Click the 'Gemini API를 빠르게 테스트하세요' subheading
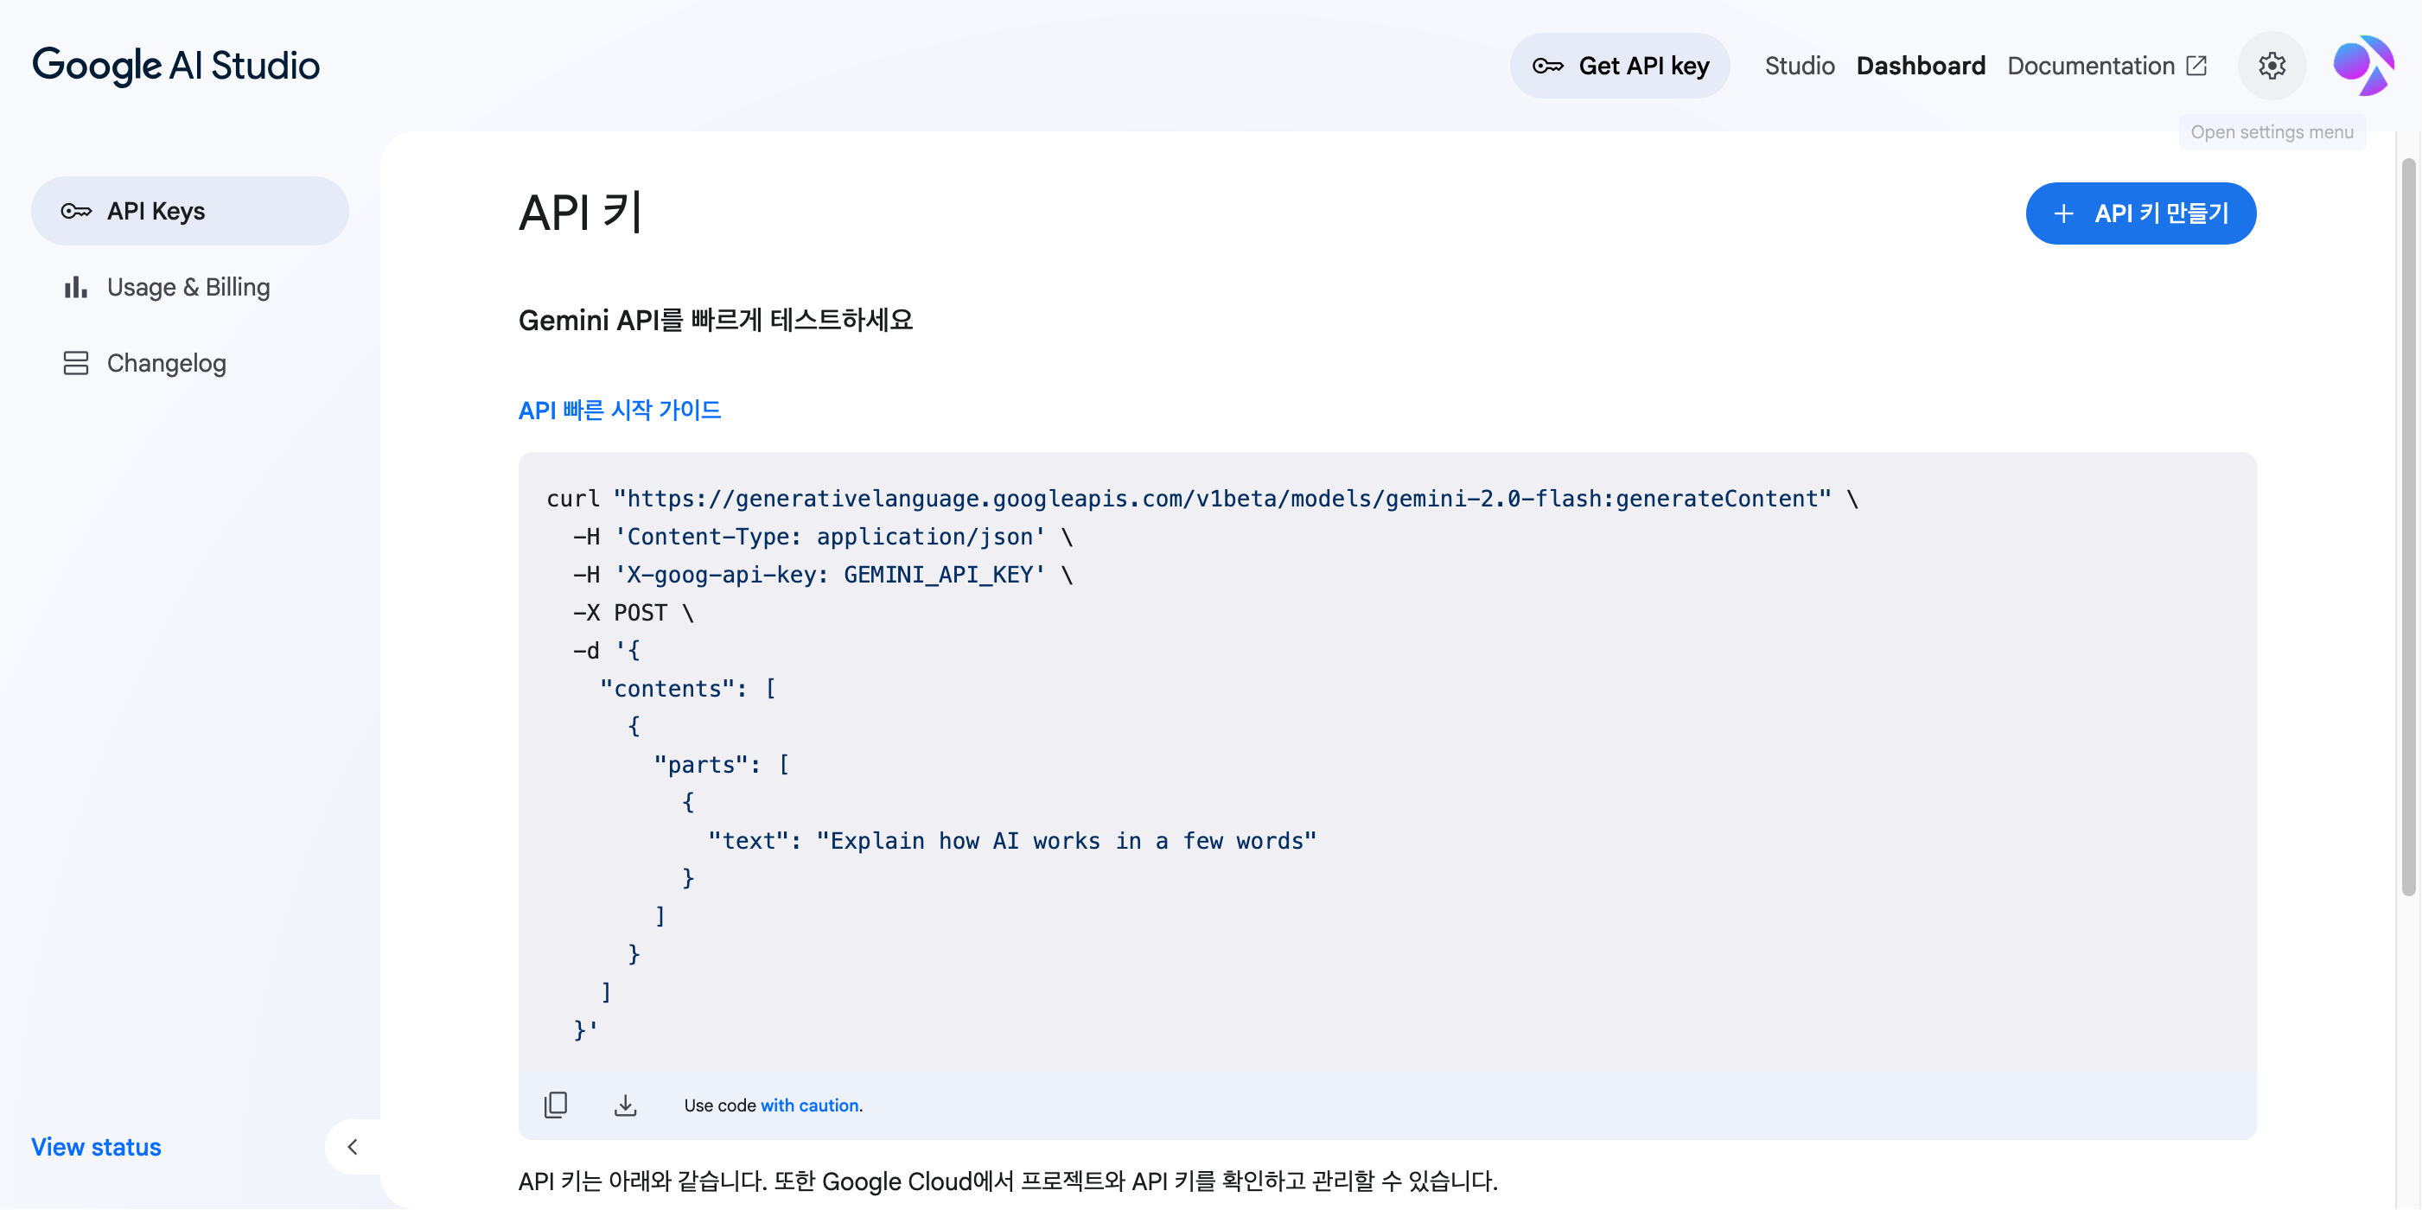The height and width of the screenshot is (1210, 2422). pos(716,321)
